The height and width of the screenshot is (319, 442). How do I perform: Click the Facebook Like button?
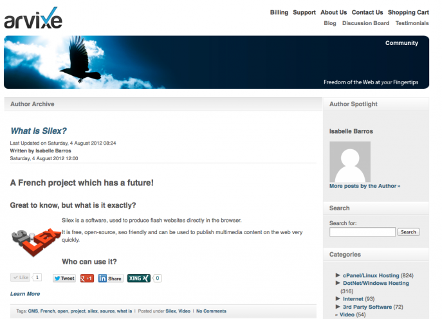coord(20,277)
